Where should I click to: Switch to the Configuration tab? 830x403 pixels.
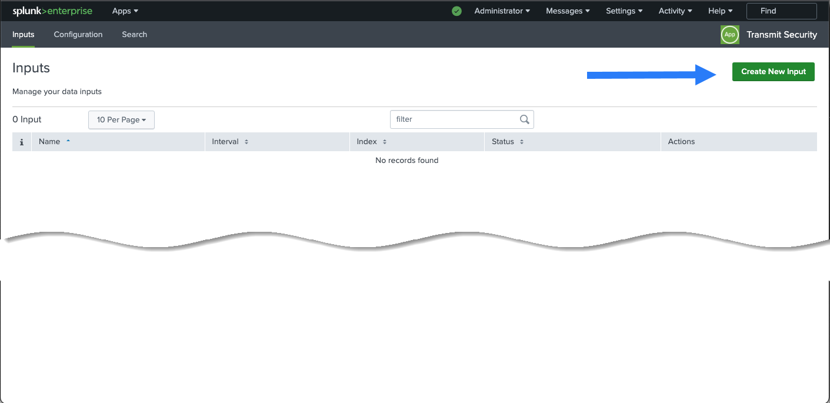point(78,35)
